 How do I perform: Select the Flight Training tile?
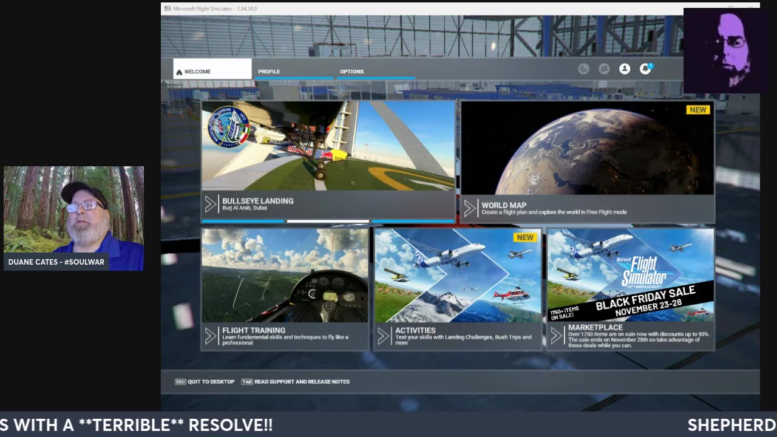(x=285, y=289)
